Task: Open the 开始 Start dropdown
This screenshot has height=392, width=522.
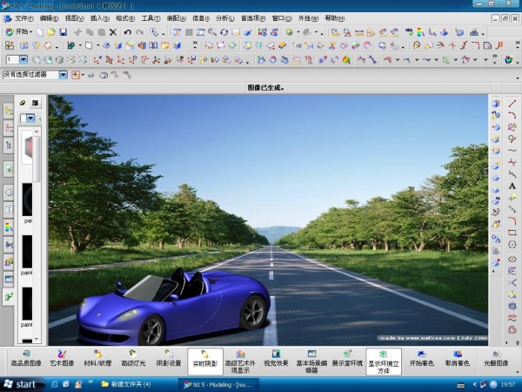Action: 19,32
